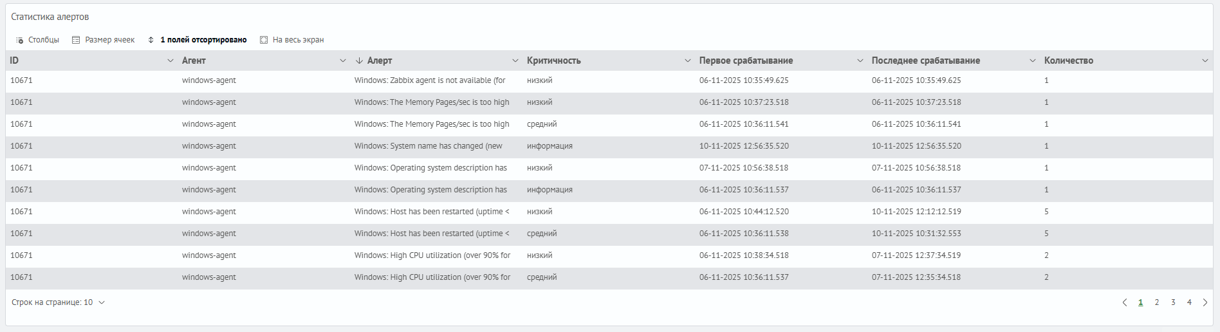The height and width of the screenshot is (332, 1220).
Task: Click sort arrow on Алерт column header
Action: pyautogui.click(x=359, y=60)
